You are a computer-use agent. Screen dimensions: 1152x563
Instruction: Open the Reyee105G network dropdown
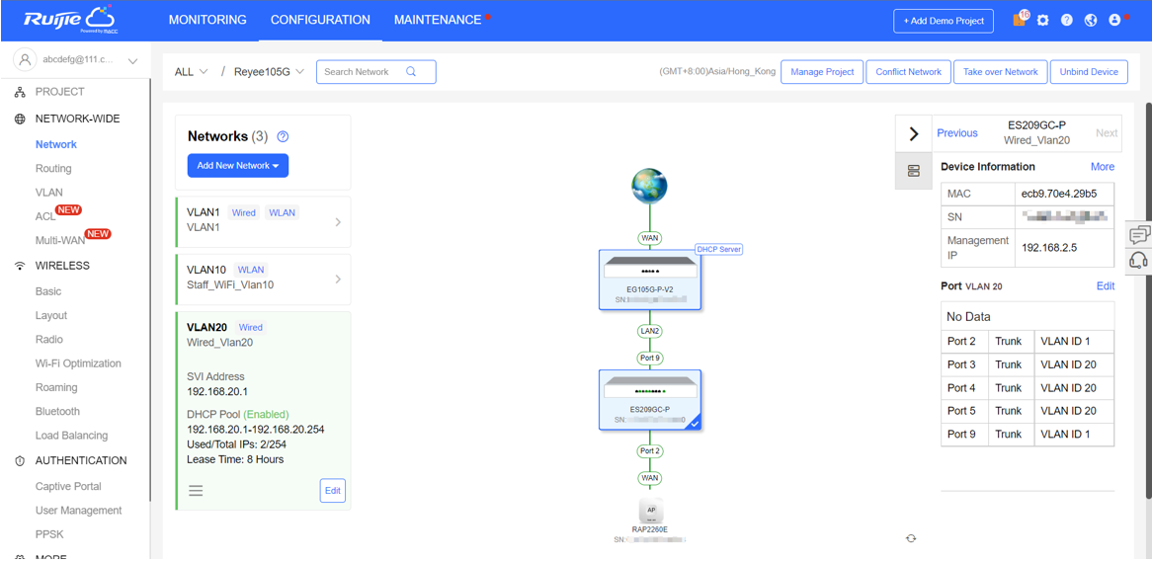[269, 72]
